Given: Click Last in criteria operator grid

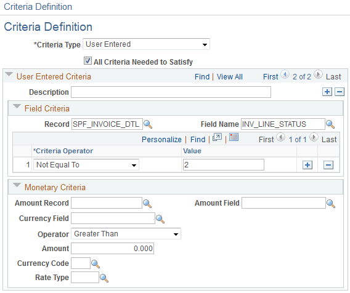Looking at the screenshot, I should coord(329,140).
